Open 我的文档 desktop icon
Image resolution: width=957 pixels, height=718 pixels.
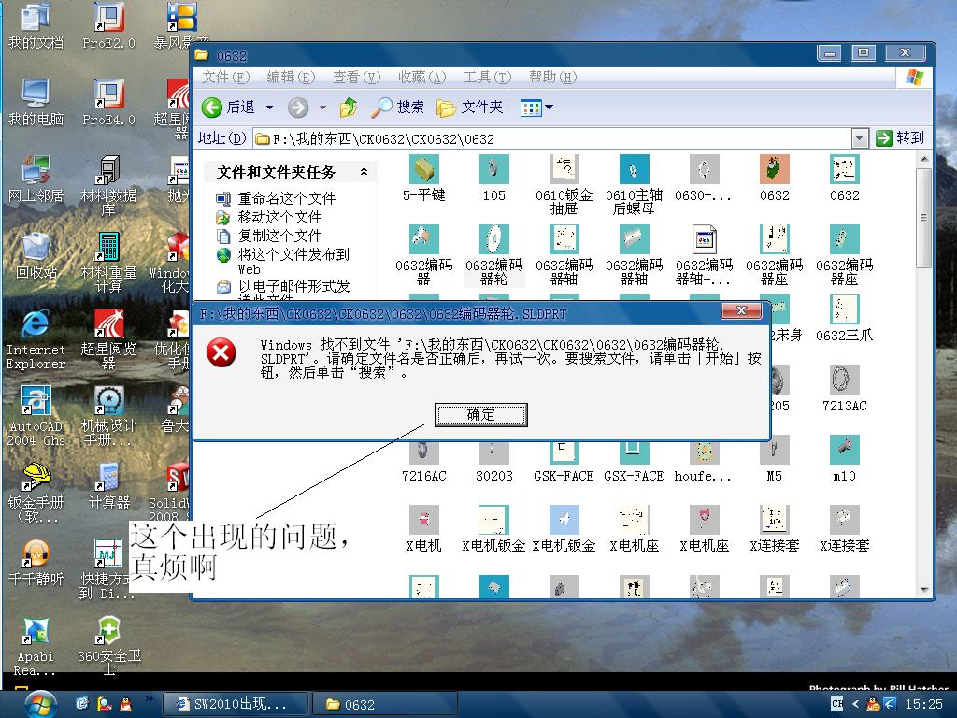36,25
